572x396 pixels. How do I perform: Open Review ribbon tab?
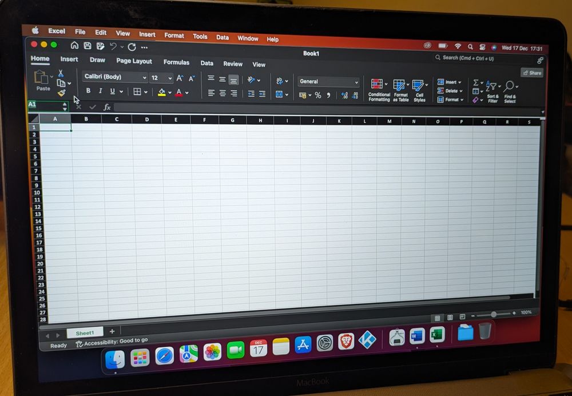233,64
